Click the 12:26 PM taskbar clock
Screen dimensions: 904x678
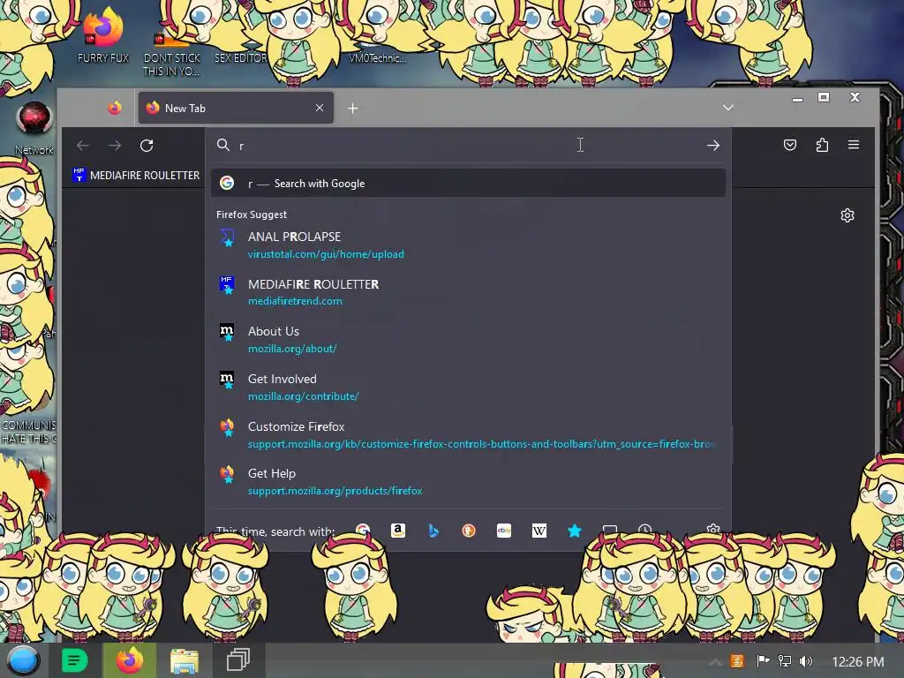click(858, 662)
